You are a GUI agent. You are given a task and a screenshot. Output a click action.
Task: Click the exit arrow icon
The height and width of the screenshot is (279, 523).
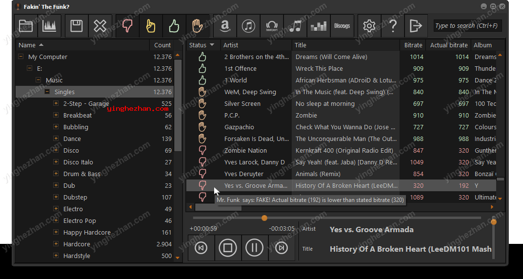416,26
